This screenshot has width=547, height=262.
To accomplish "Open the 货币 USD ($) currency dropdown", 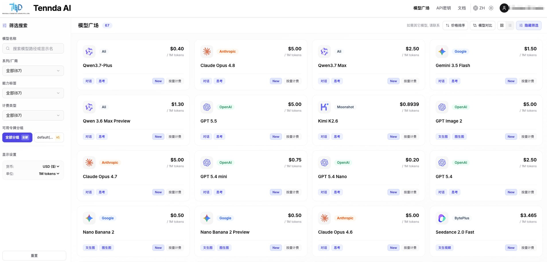I will pos(51,166).
